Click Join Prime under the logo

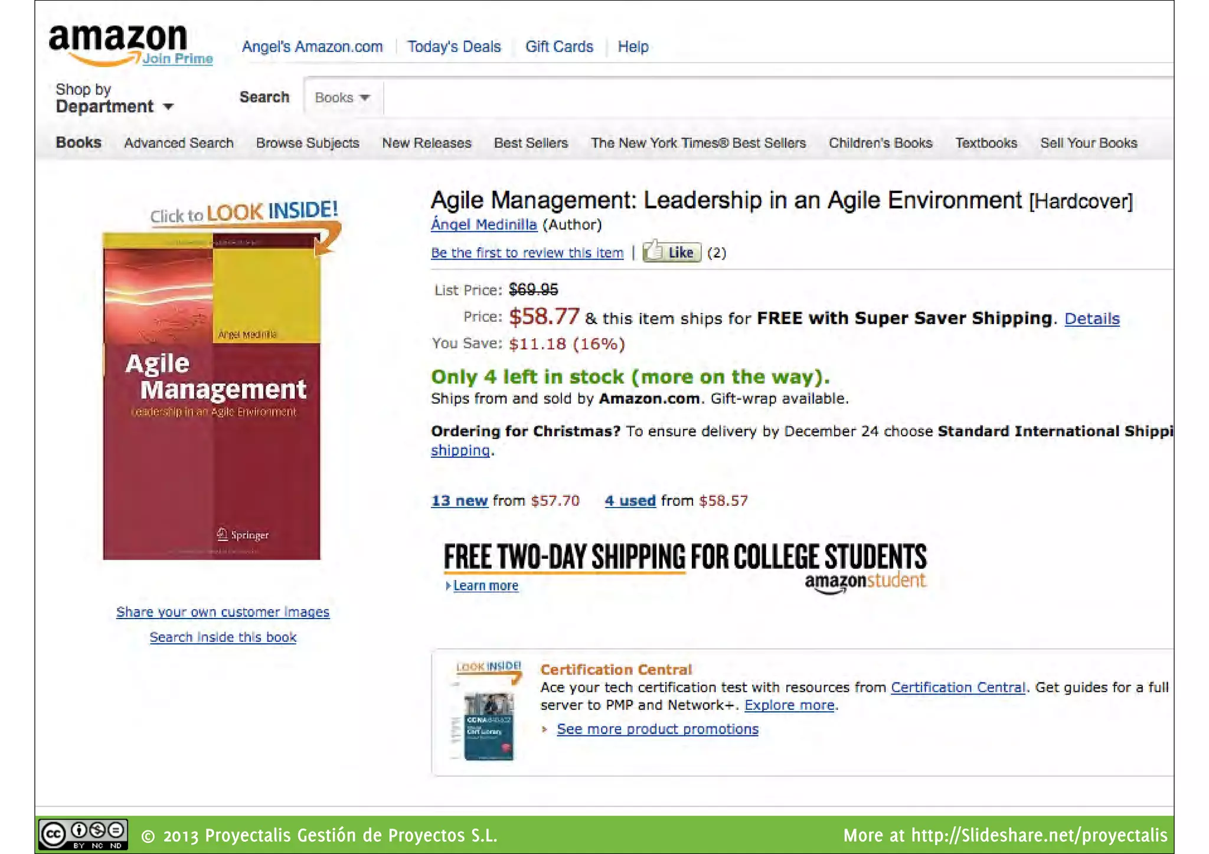pos(177,58)
